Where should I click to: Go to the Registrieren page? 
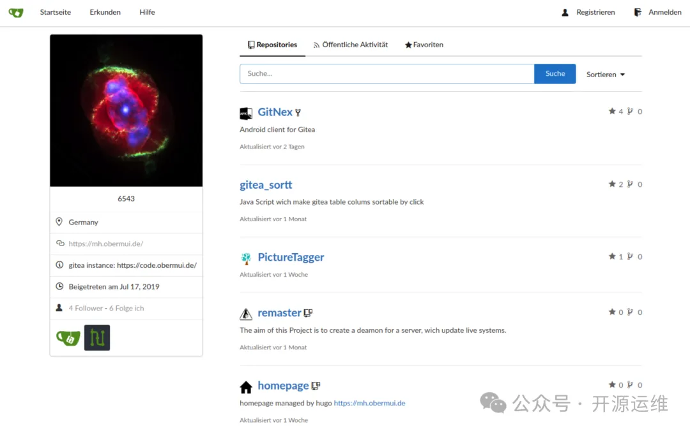point(588,12)
